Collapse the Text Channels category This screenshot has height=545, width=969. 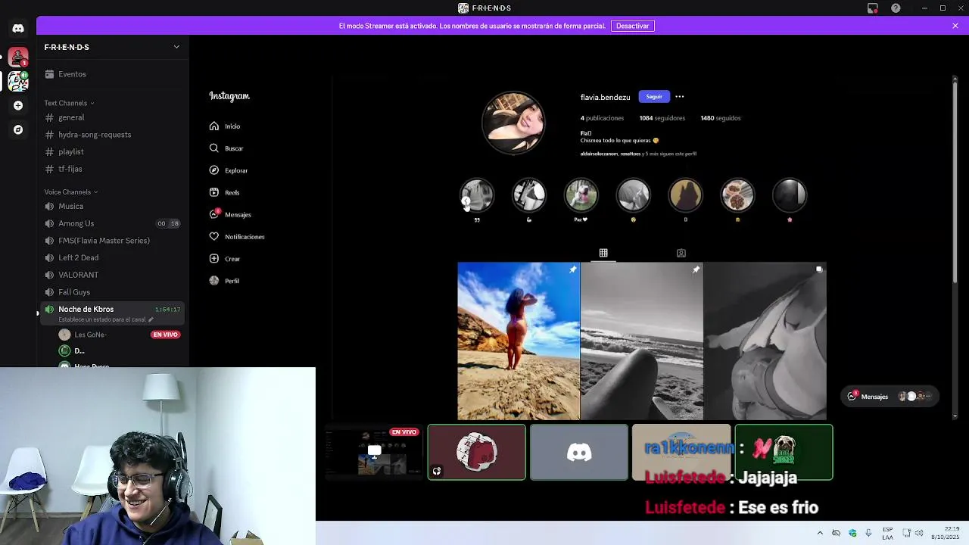[x=69, y=103]
